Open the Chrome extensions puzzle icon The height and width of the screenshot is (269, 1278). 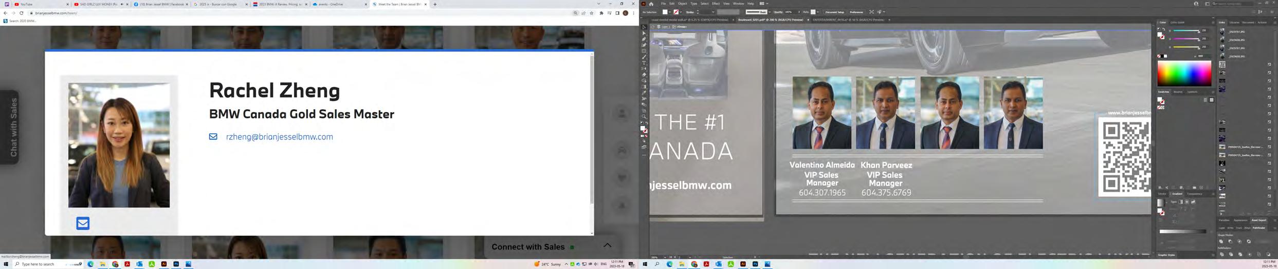601,13
